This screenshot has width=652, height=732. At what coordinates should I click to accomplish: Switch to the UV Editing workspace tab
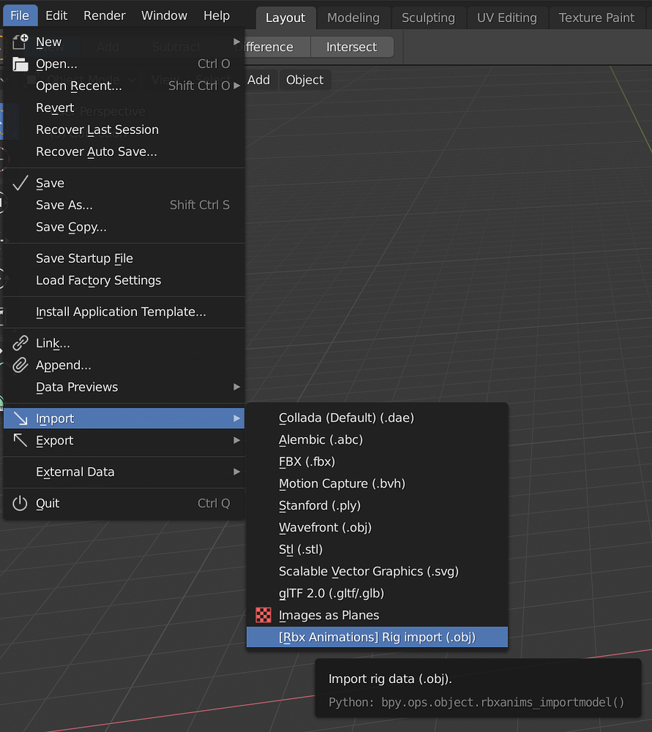[x=507, y=18]
